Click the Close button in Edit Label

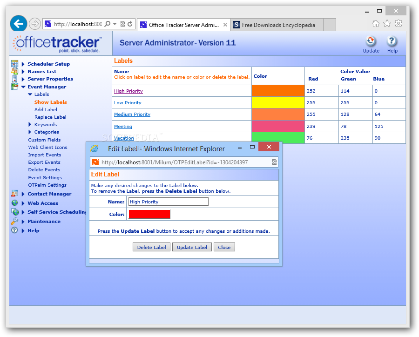(x=224, y=247)
